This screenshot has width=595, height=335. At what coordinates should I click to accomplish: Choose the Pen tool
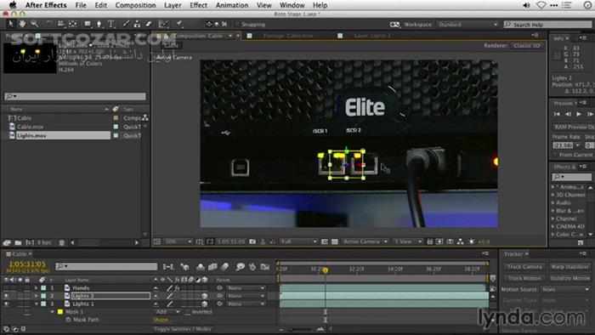pos(99,24)
